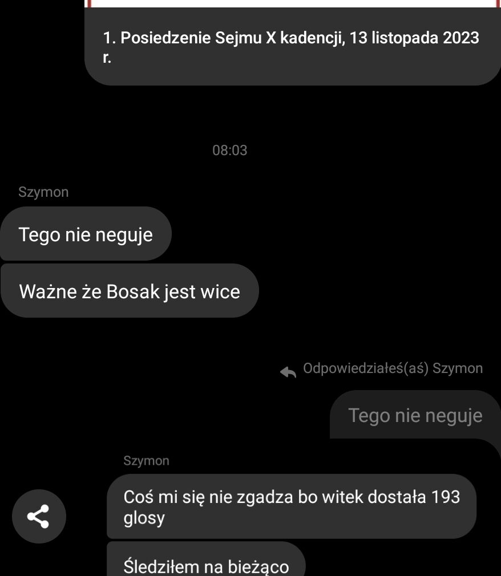Tap Szymon's name above the first message

[43, 192]
